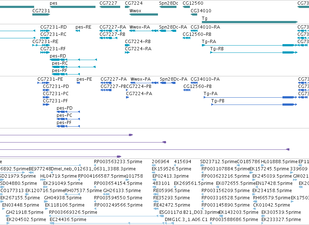Click the Wwox gene bar
Image resolution: width=309 pixels, height=225 pixels.
click(143, 14)
